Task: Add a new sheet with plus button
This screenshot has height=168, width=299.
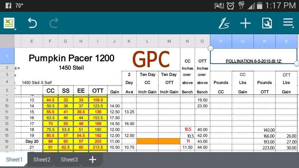Action: (93, 160)
